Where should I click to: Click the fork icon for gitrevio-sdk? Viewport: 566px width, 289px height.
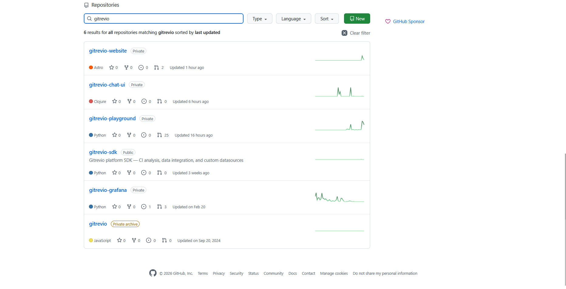[129, 172]
